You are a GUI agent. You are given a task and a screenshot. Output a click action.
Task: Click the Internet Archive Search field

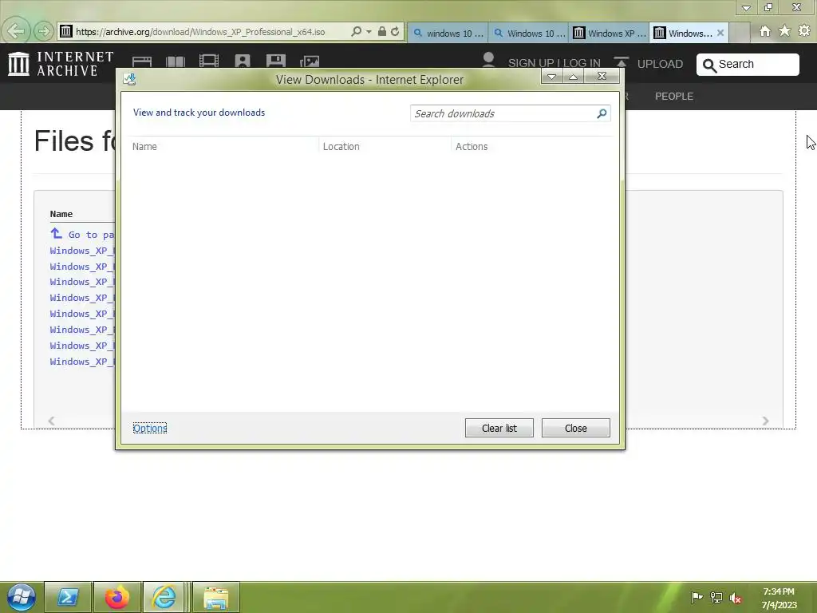click(x=748, y=64)
